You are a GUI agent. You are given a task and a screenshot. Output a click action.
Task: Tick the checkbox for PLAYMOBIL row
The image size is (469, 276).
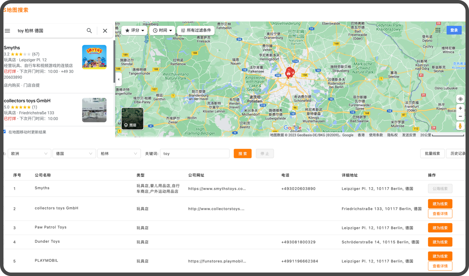pyautogui.click(x=4, y=261)
